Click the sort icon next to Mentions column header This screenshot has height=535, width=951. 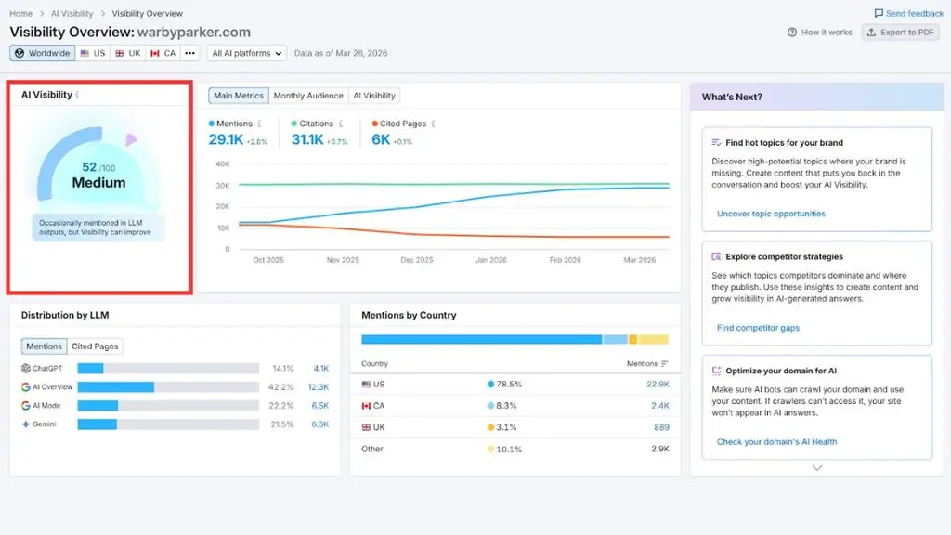point(665,364)
